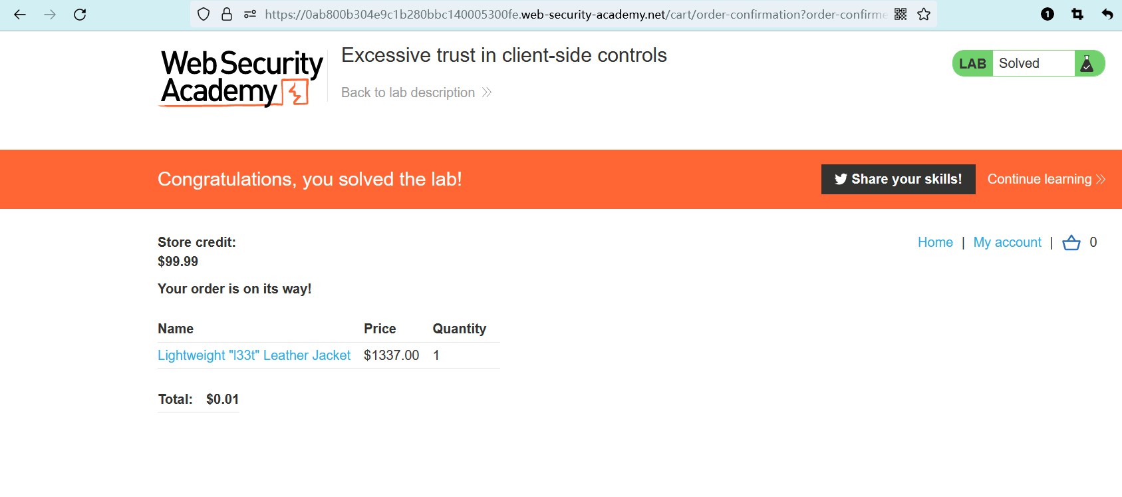Bookmark this page with the star
The height and width of the screenshot is (497, 1122).
point(924,14)
